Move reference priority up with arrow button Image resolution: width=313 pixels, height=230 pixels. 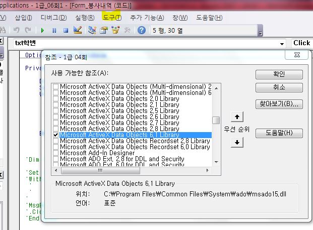pyautogui.click(x=236, y=117)
